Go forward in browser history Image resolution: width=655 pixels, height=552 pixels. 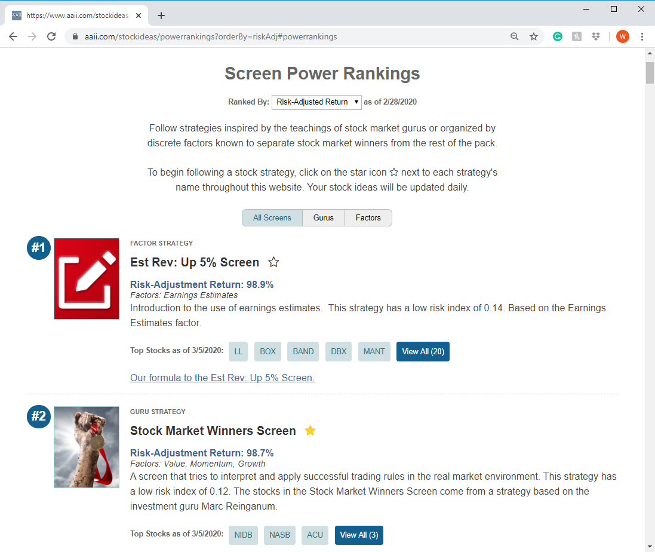(32, 37)
